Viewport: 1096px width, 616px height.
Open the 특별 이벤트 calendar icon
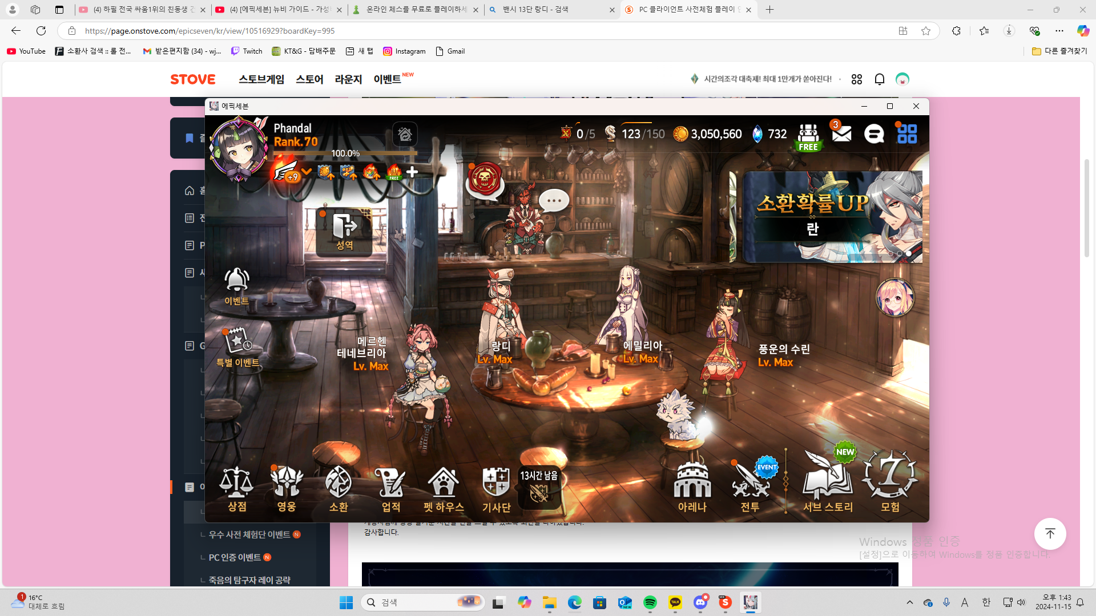point(237,348)
